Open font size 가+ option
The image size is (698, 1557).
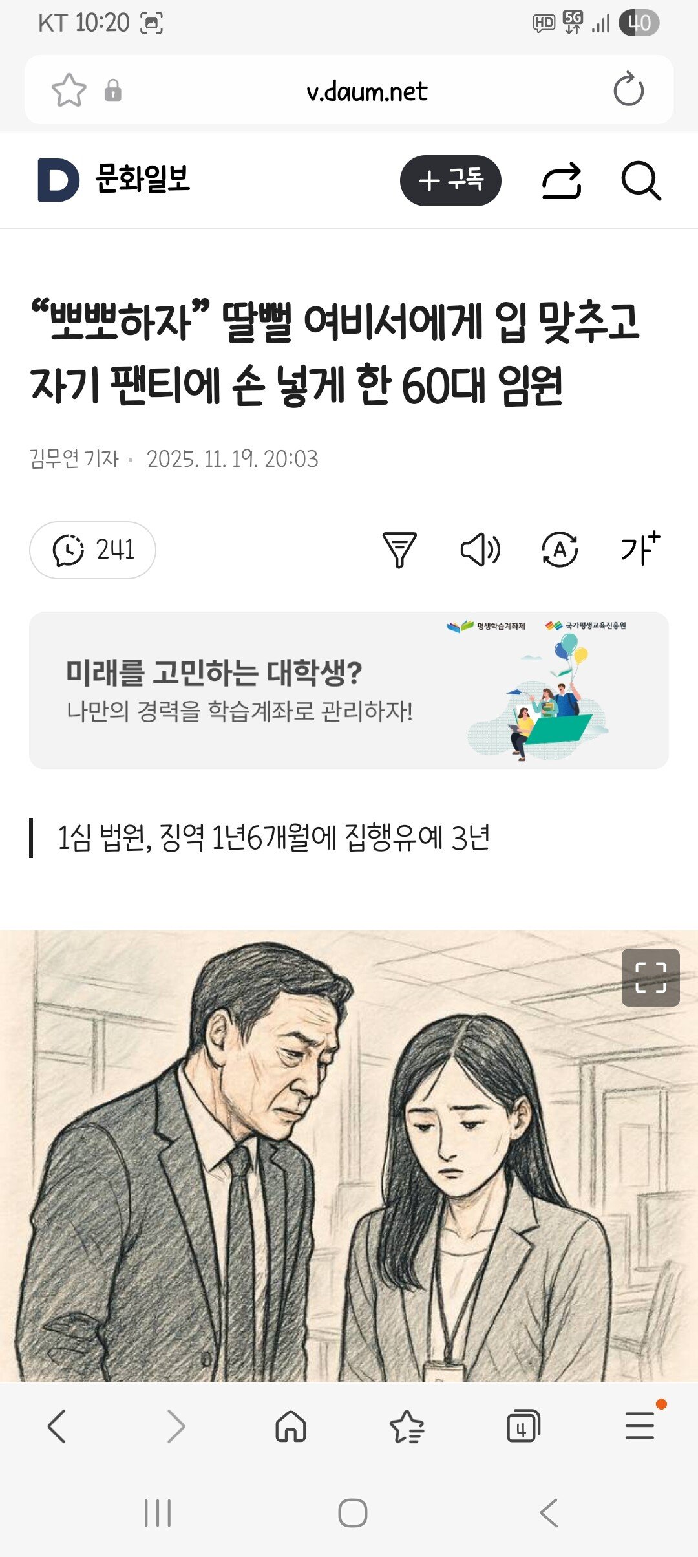[640, 549]
